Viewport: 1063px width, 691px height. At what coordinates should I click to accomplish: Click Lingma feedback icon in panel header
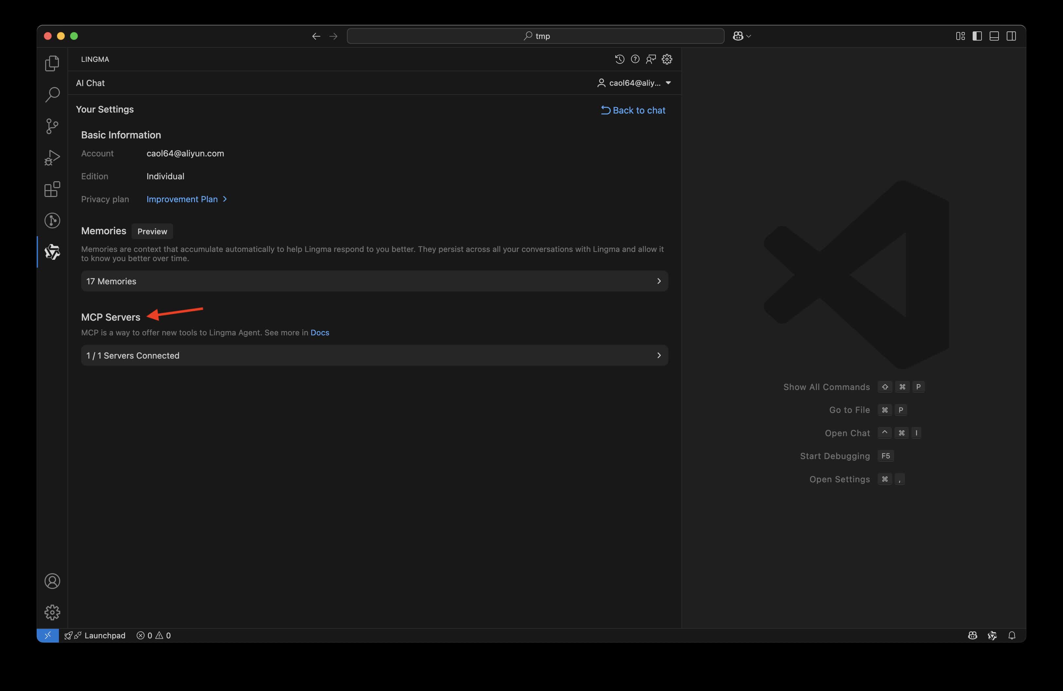651,59
